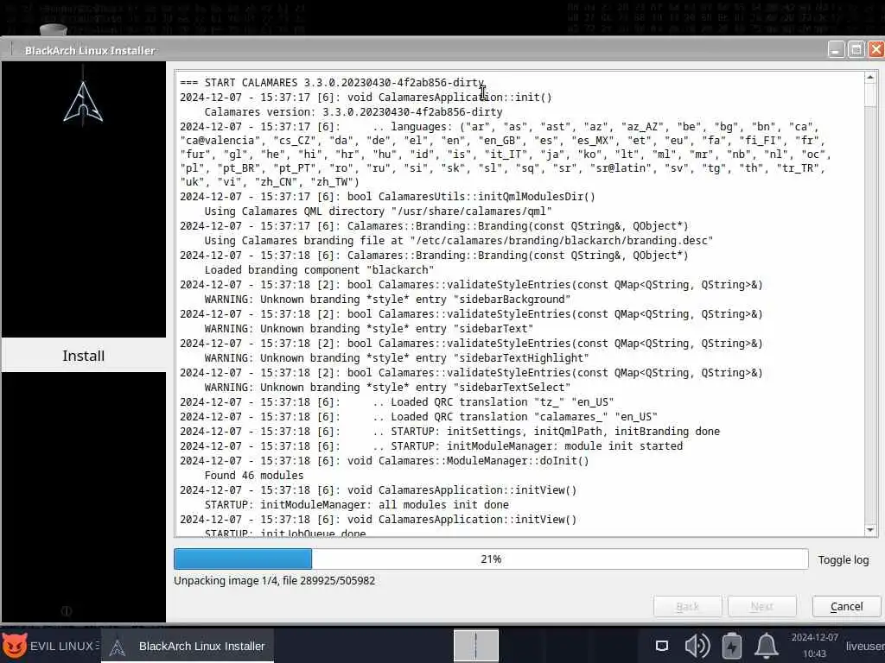Click the installation progress bar at 21%

pyautogui.click(x=491, y=559)
